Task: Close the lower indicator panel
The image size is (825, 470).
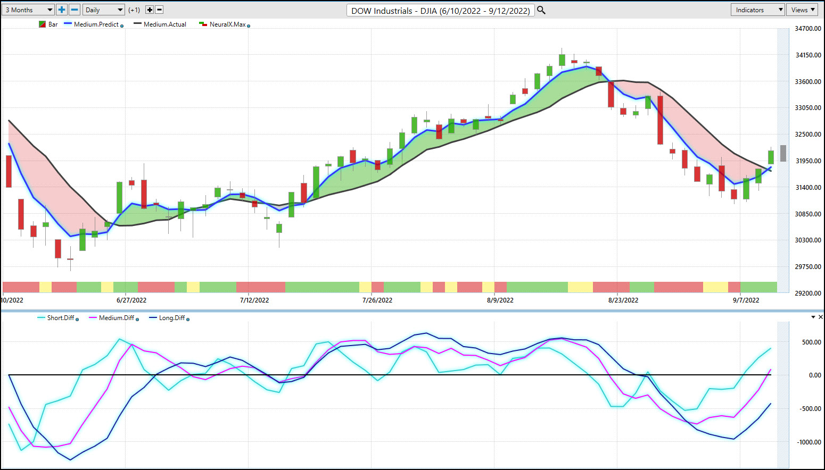Action: [x=821, y=317]
